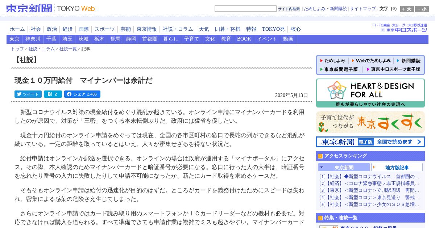Select 栃木 regional tab

click(99, 39)
